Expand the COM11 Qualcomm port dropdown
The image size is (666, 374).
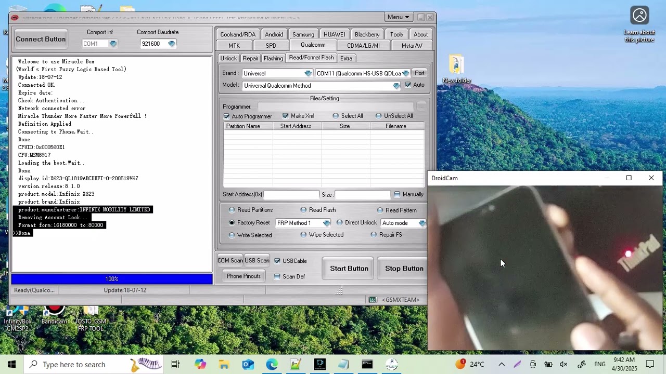pyautogui.click(x=405, y=73)
